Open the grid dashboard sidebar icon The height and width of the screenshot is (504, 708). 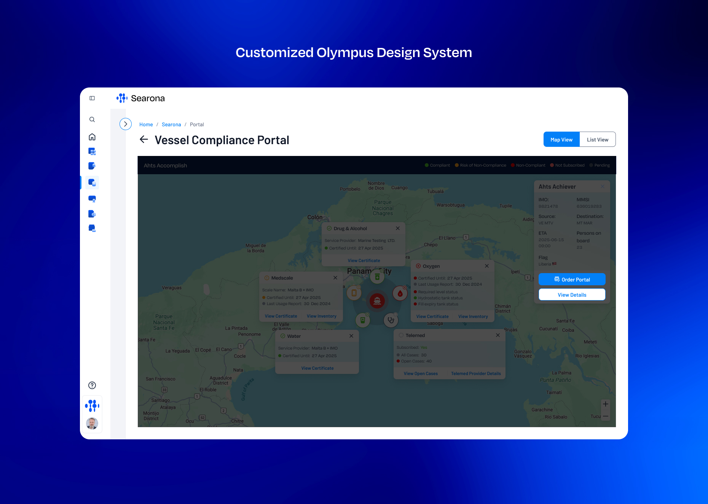92,151
